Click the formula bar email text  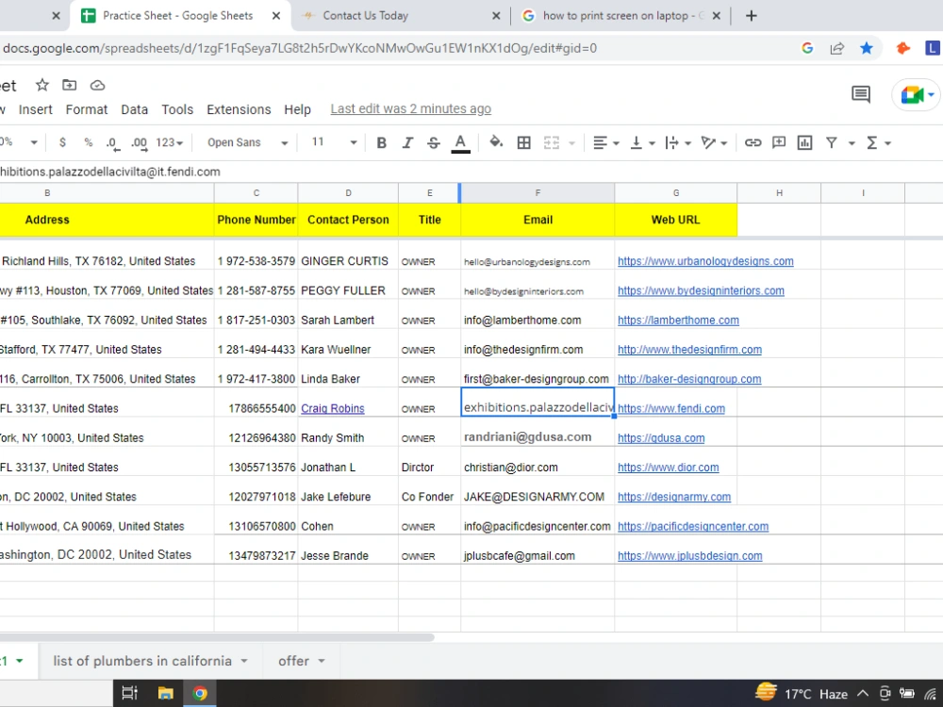(109, 172)
